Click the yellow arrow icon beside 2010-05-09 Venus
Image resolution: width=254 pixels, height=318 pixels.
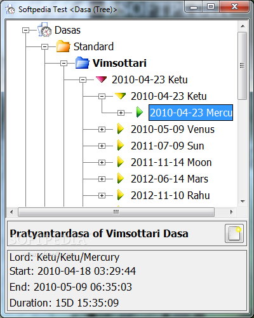[x=121, y=129]
